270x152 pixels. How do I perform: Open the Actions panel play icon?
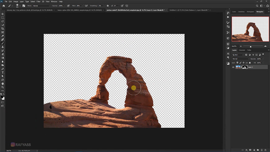pyautogui.click(x=228, y=17)
